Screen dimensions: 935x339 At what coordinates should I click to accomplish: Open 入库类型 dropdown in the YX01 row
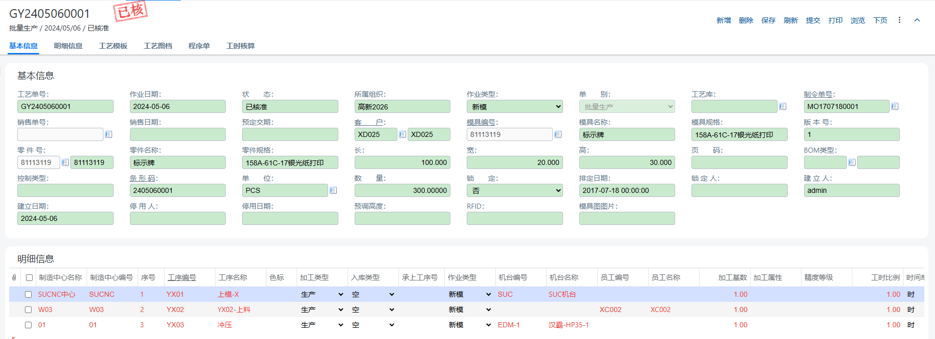coord(373,294)
